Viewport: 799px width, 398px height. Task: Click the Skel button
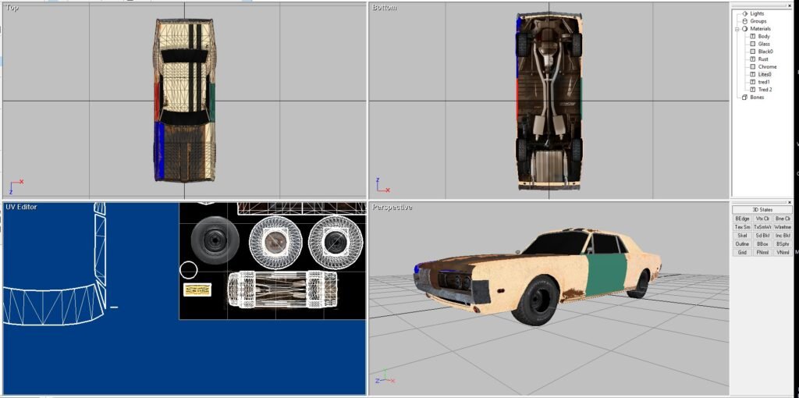pyautogui.click(x=742, y=235)
